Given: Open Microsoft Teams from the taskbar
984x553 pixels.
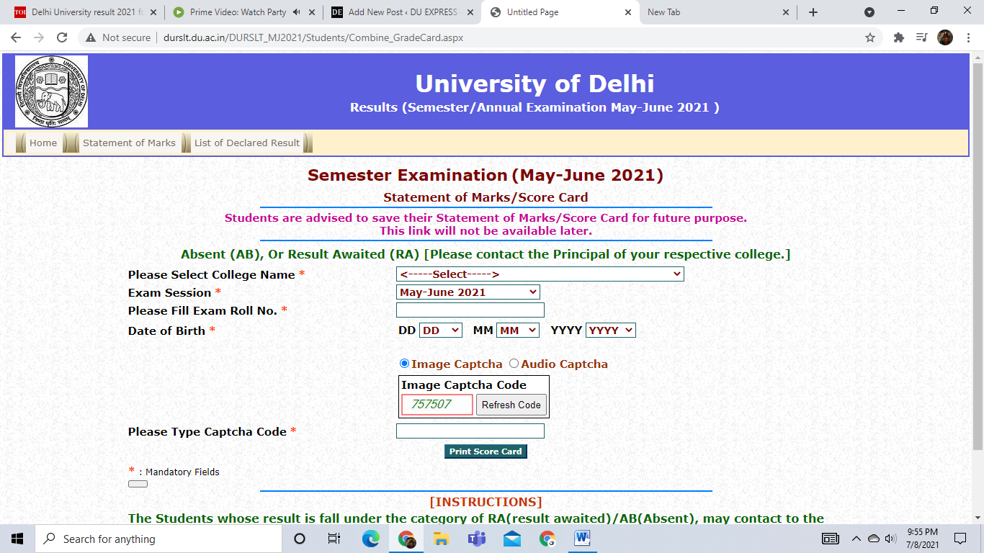Looking at the screenshot, I should 477,538.
